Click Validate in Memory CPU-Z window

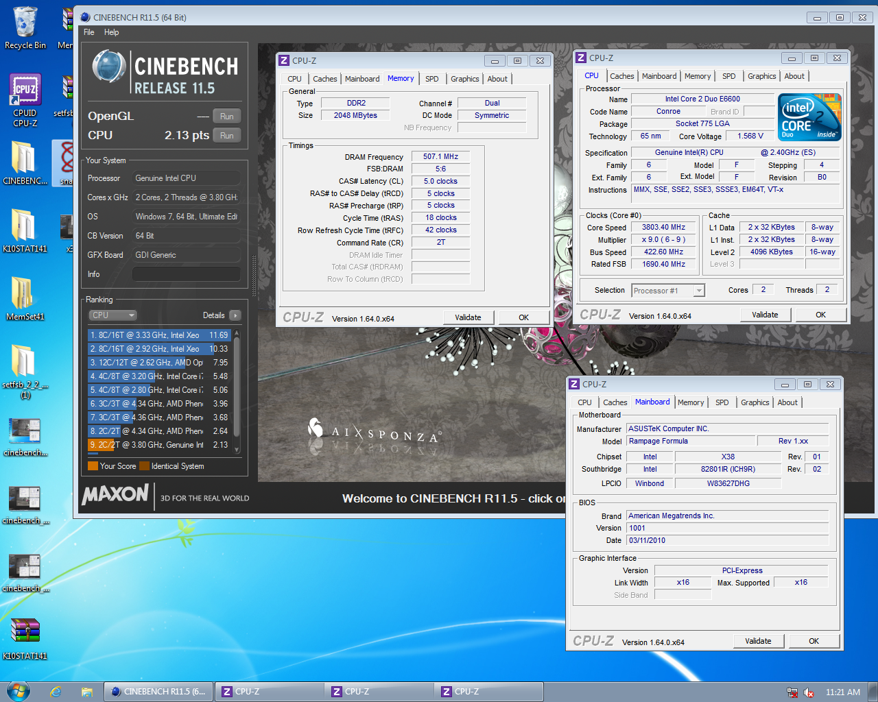pyautogui.click(x=468, y=317)
